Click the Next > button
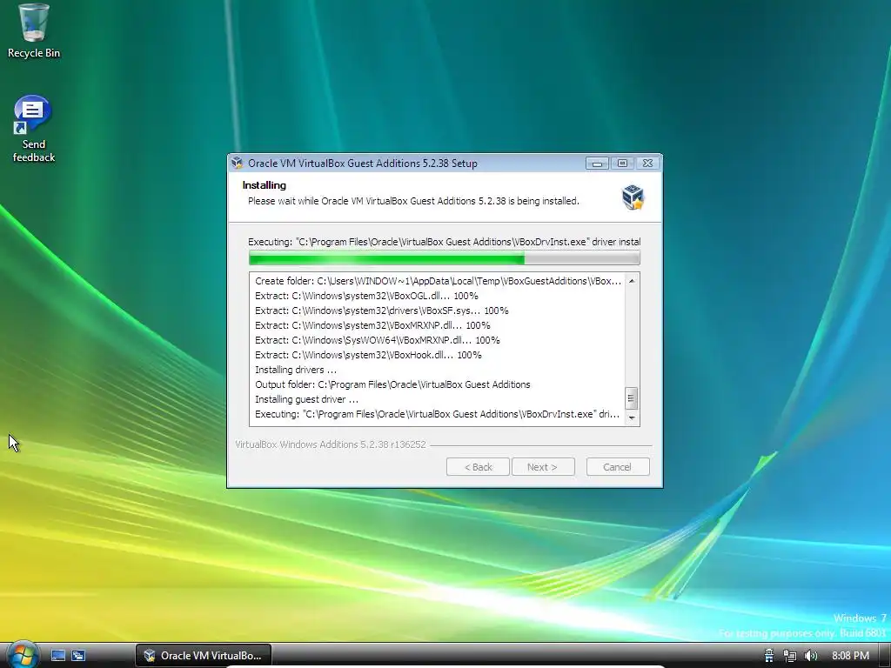The width and height of the screenshot is (891, 668). pos(543,467)
